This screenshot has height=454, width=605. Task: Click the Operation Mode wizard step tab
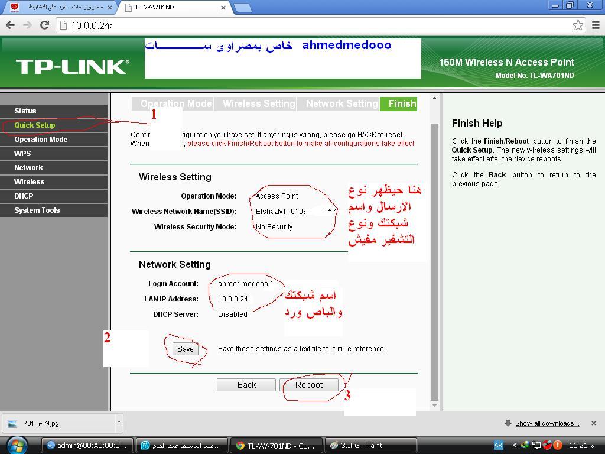coord(173,104)
